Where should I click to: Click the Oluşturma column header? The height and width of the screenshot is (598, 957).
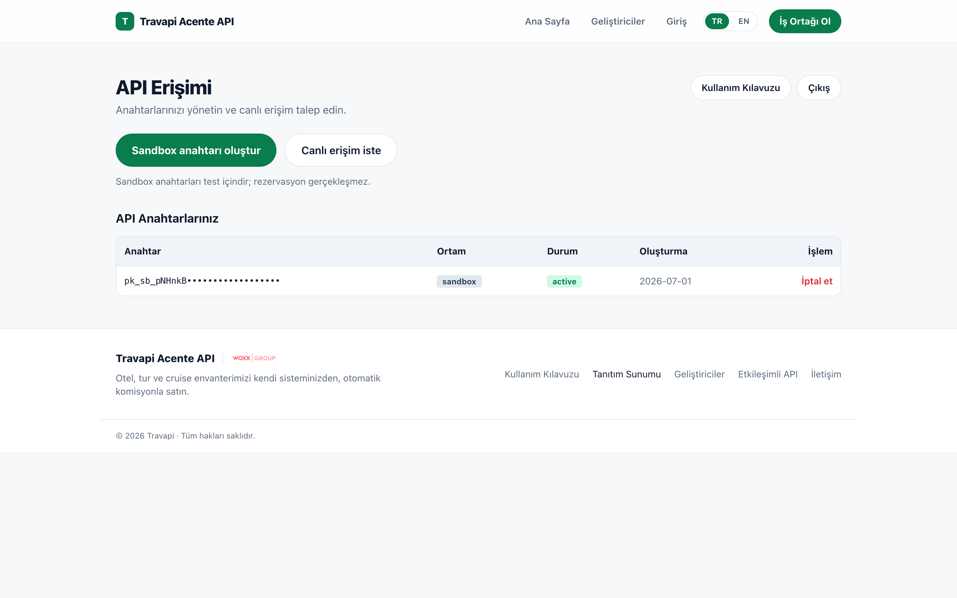point(663,251)
